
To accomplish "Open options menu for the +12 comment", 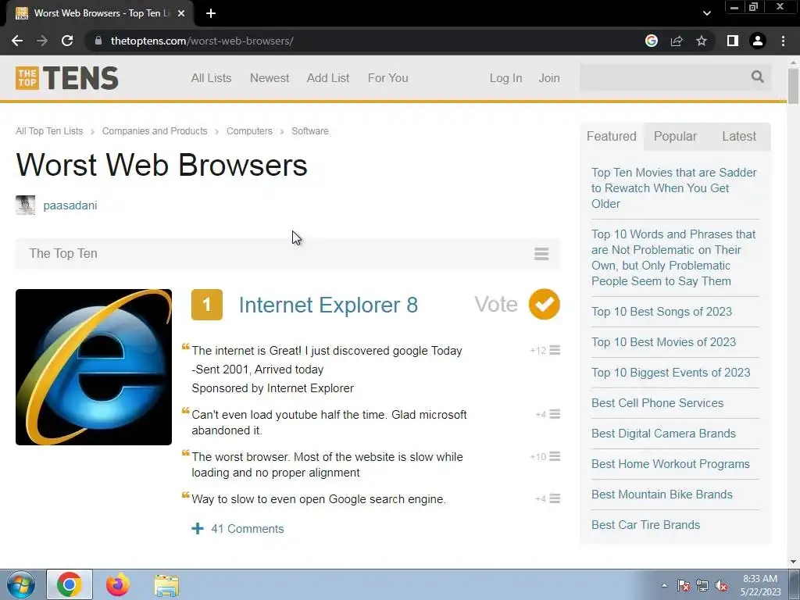I will [555, 350].
